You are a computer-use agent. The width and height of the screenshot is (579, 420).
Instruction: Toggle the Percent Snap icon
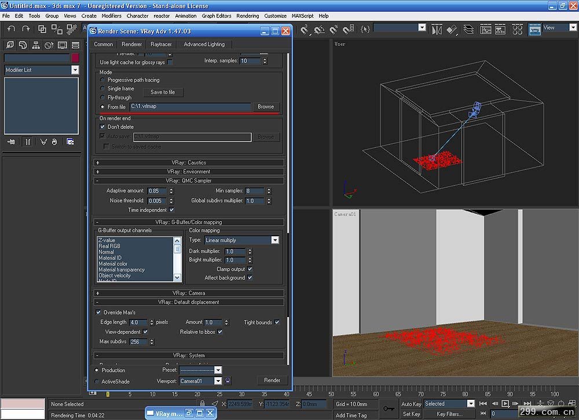point(334,29)
